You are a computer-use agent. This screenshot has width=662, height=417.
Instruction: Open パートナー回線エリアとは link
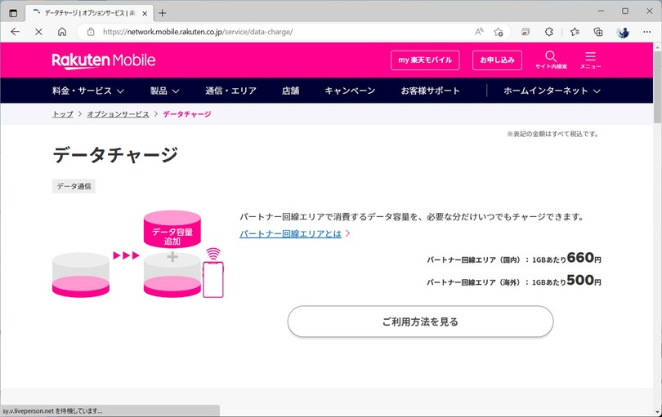click(x=290, y=233)
